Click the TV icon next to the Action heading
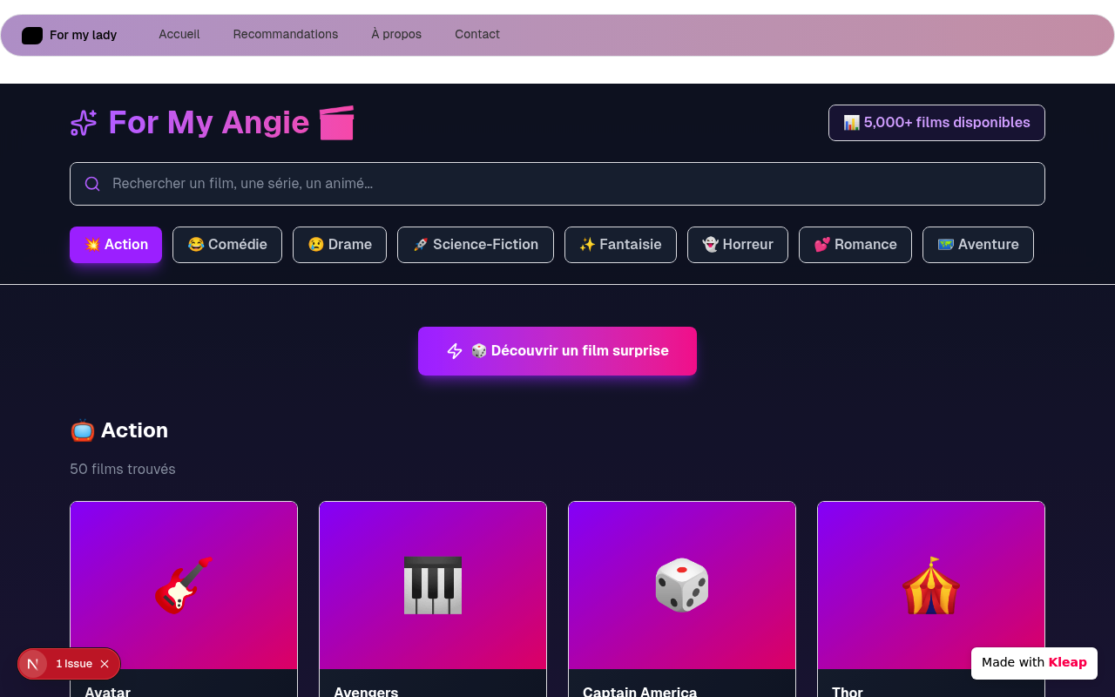1115x697 pixels. pos(83,430)
